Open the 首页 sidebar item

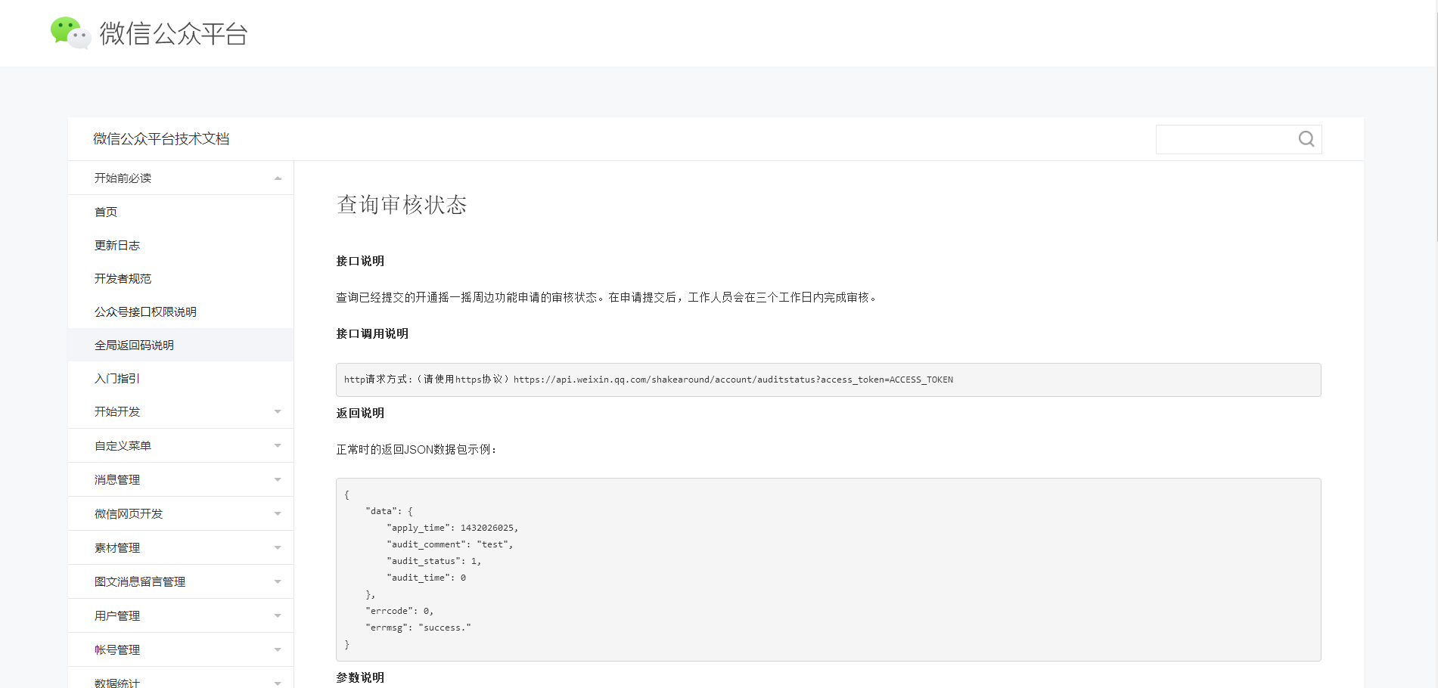[x=181, y=212]
